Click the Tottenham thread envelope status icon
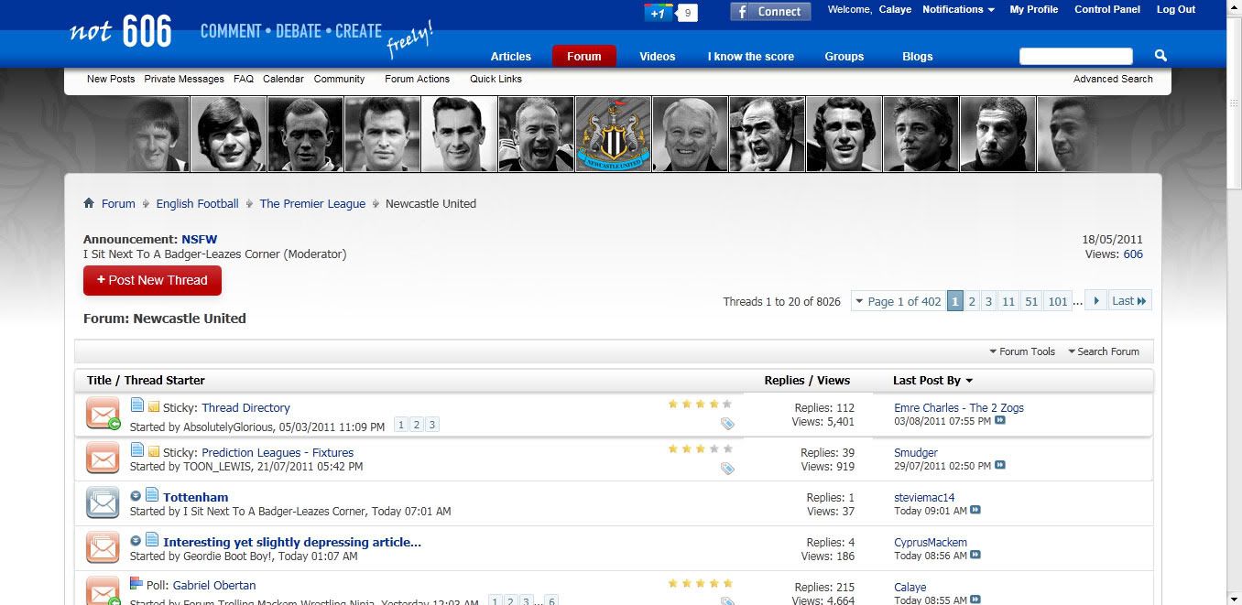The image size is (1242, 605). coord(103,502)
